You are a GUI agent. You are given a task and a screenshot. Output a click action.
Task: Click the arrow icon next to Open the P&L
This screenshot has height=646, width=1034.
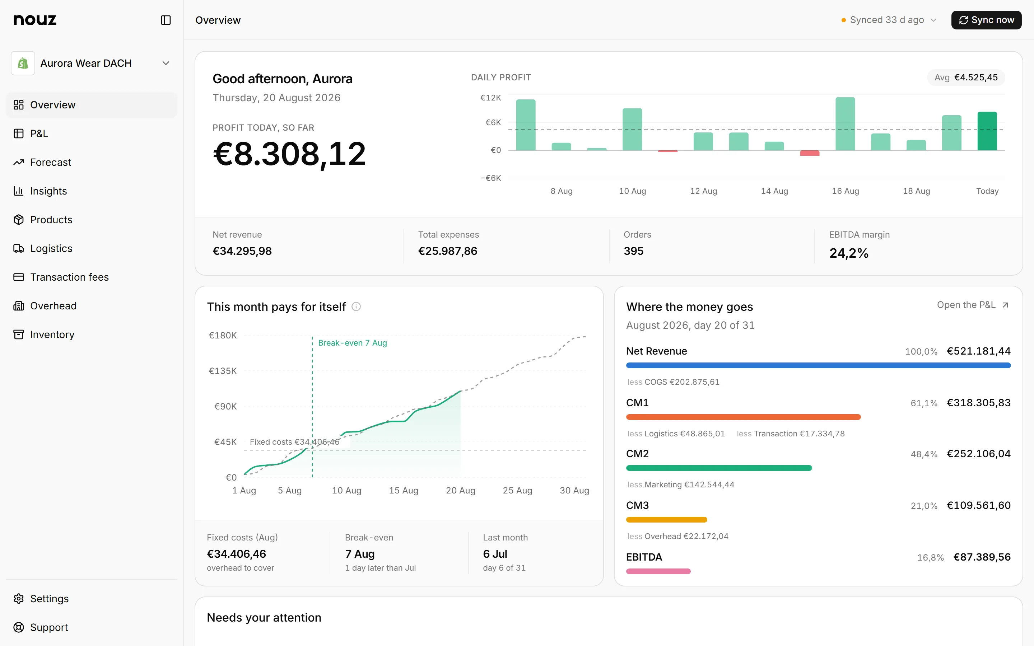pyautogui.click(x=1005, y=305)
